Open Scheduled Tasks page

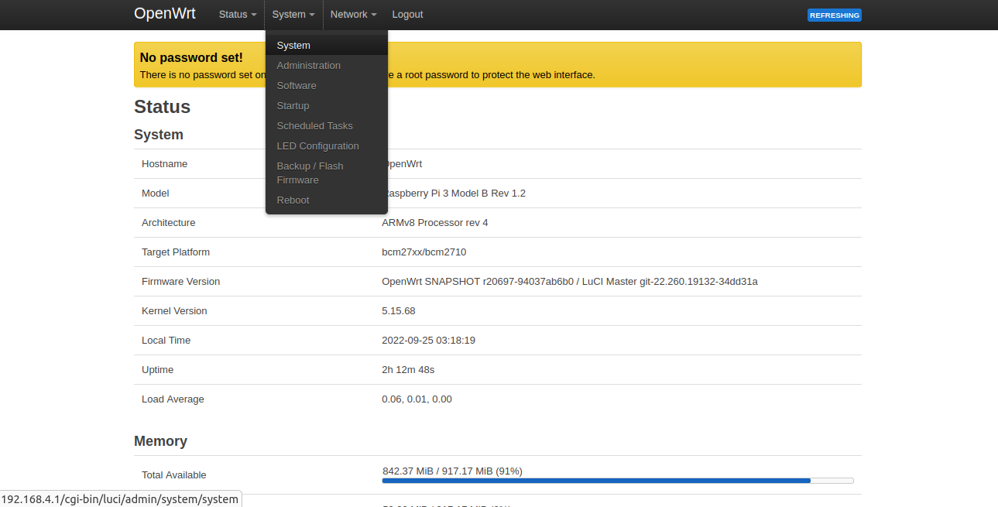(x=327, y=126)
